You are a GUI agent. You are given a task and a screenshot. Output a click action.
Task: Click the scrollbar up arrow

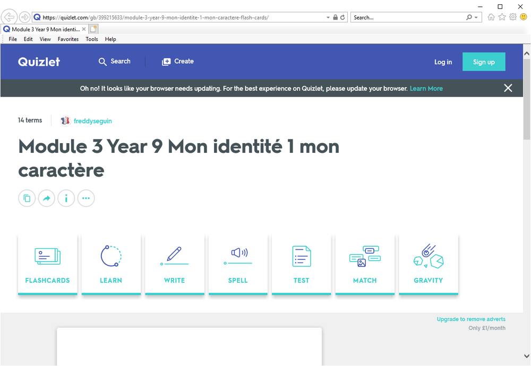point(527,54)
